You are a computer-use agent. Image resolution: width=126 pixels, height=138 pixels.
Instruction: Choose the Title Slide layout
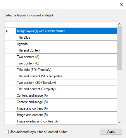coord(66,38)
